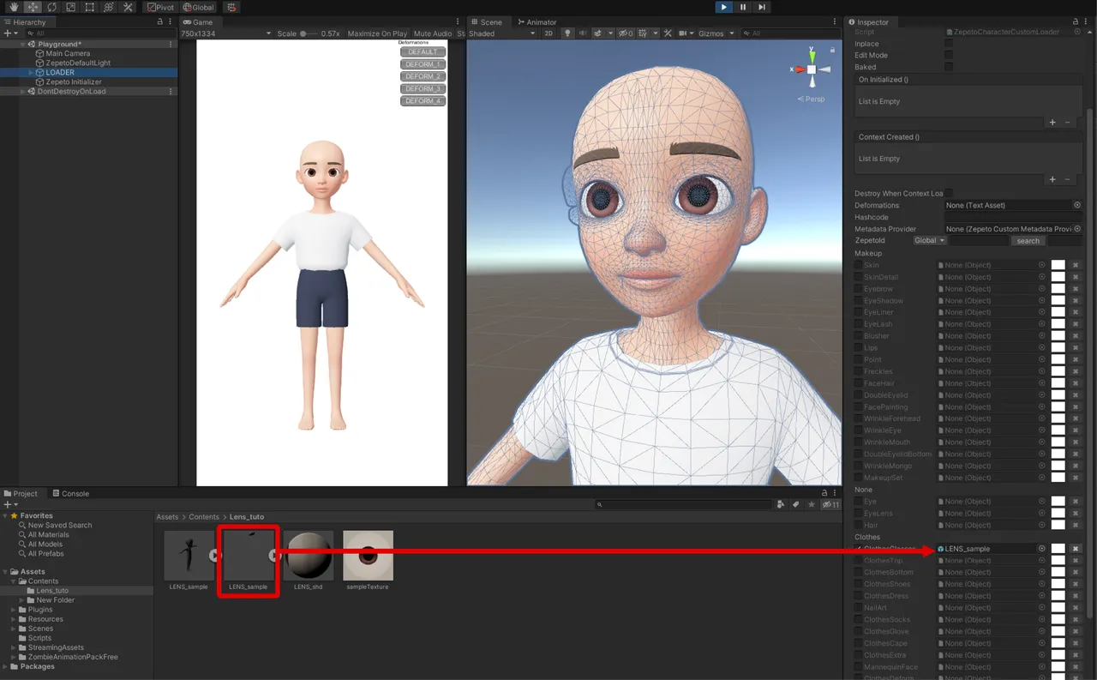Viewport: 1097px width, 680px height.
Task: Click the Zepetold search button in the Inspector
Action: click(1028, 240)
